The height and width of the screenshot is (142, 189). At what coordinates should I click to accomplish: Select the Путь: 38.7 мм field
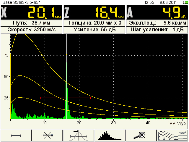click(31, 23)
